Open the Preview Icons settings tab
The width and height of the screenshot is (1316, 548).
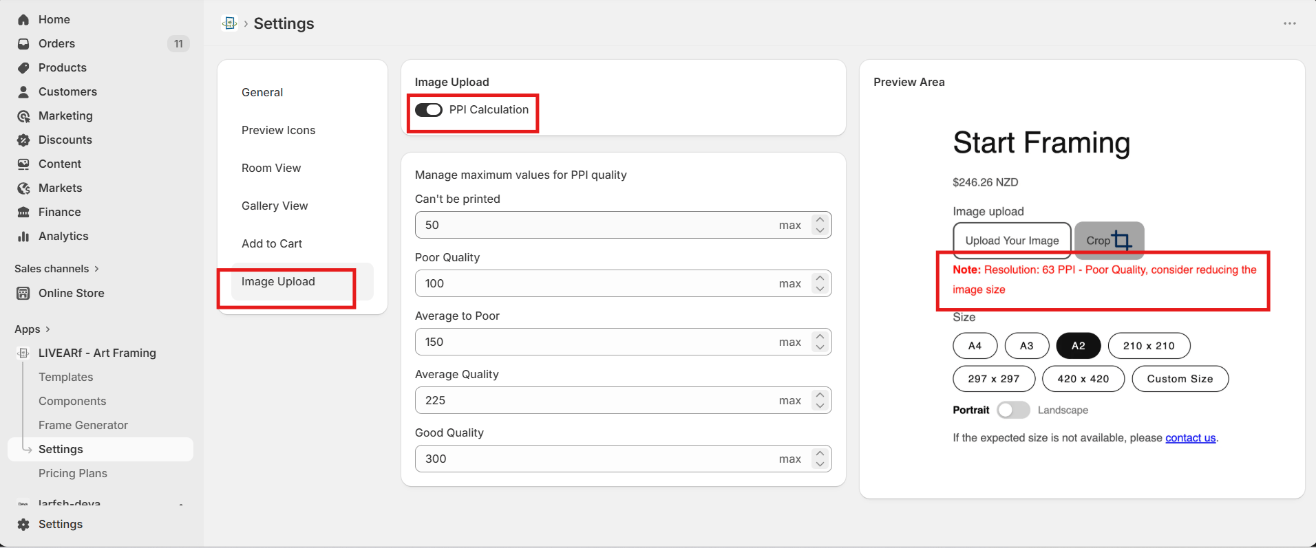pyautogui.click(x=303, y=131)
